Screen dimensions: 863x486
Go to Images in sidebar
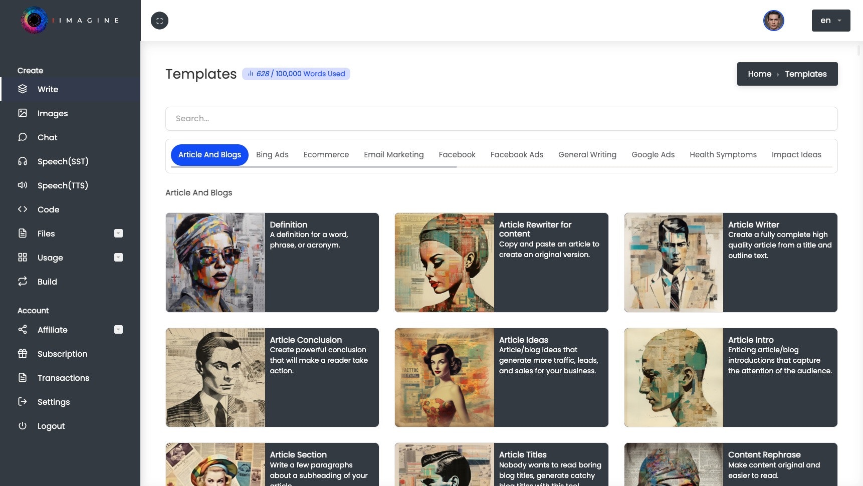pos(70,113)
